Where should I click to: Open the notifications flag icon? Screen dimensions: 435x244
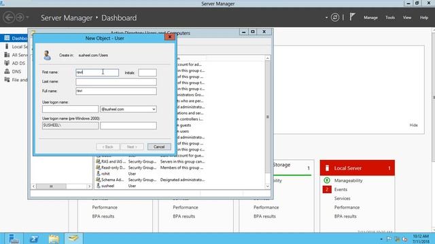pos(352,17)
